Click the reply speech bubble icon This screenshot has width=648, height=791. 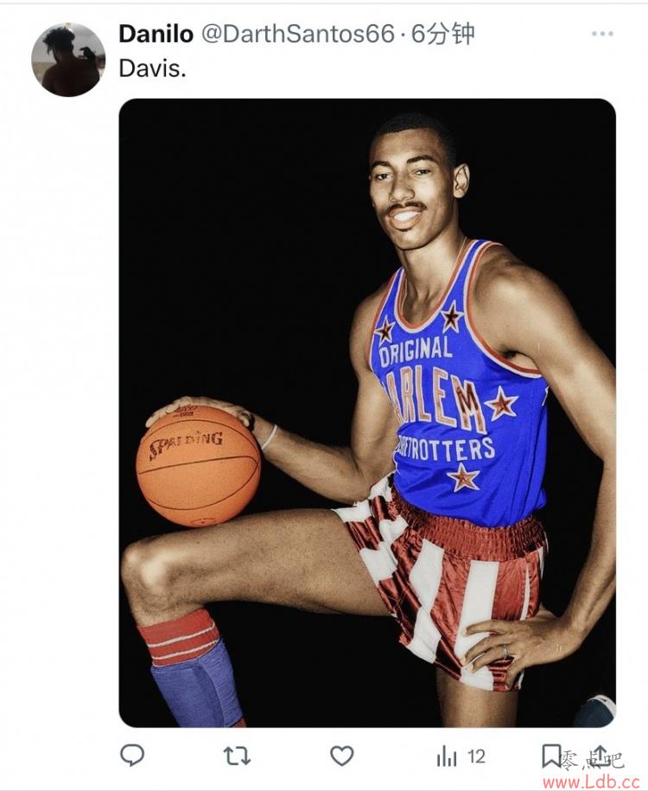point(132,756)
